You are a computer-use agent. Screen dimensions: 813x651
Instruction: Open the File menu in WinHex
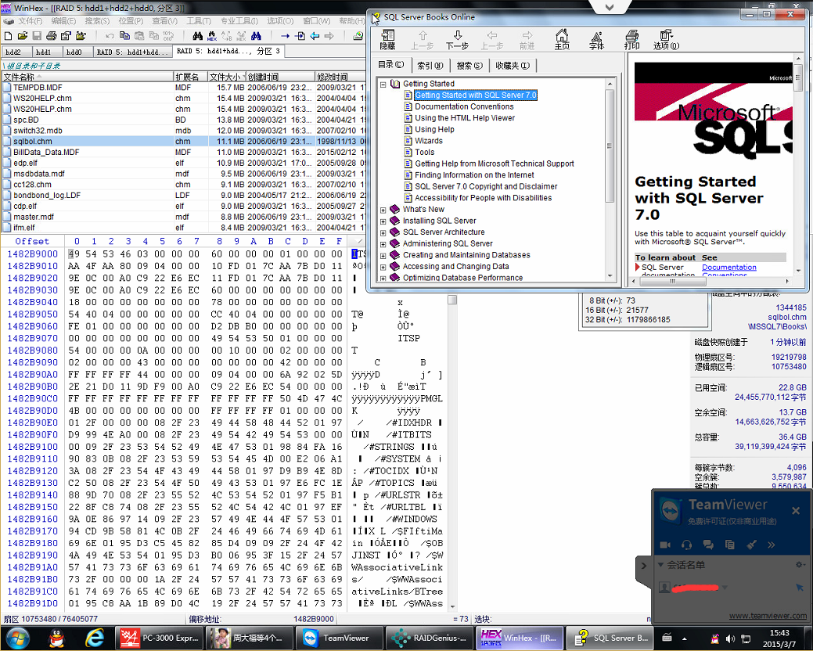30,20
